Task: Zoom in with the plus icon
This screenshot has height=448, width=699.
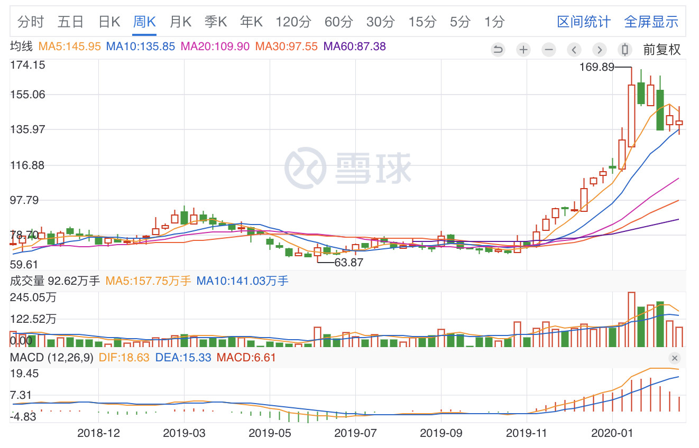Action: tap(523, 50)
